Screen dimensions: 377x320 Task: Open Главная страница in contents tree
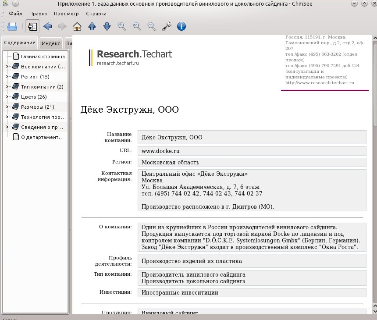[x=43, y=57]
